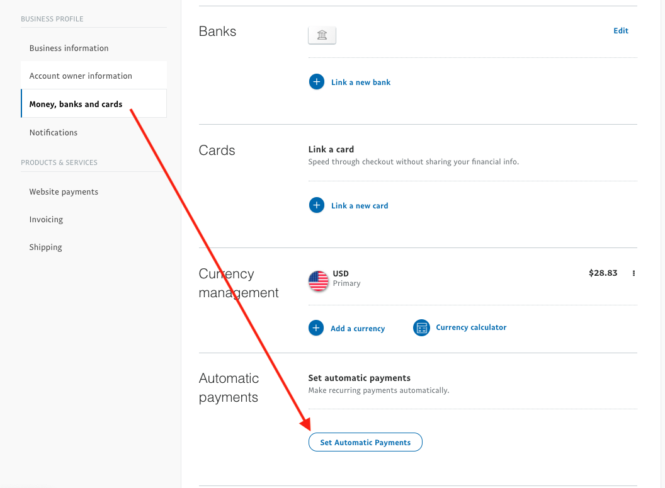The height and width of the screenshot is (488, 665).
Task: Click the Primary label under USD
Action: (346, 283)
